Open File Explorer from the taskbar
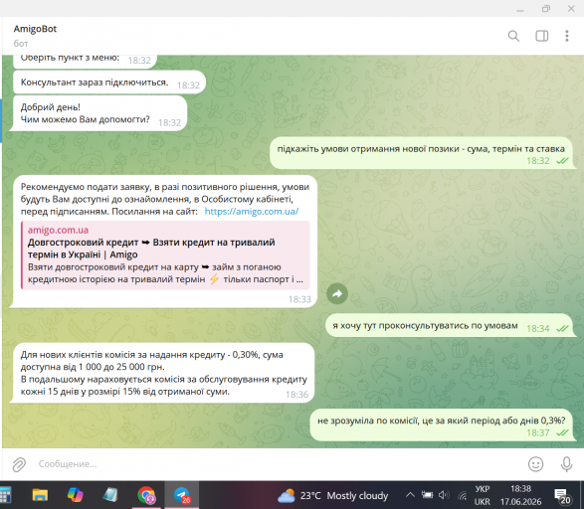Image resolution: width=584 pixels, height=509 pixels. (x=40, y=495)
